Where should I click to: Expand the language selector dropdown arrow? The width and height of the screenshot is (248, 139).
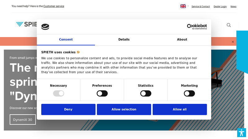(188, 6)
